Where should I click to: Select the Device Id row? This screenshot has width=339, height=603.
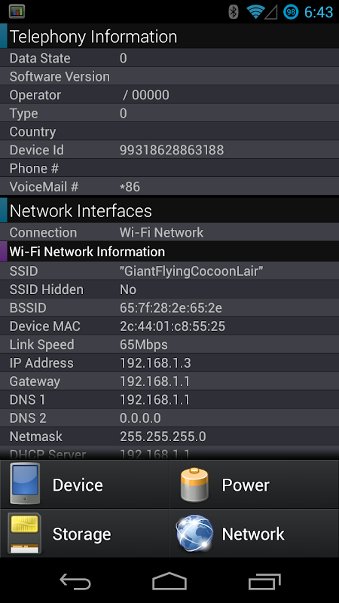coord(169,149)
